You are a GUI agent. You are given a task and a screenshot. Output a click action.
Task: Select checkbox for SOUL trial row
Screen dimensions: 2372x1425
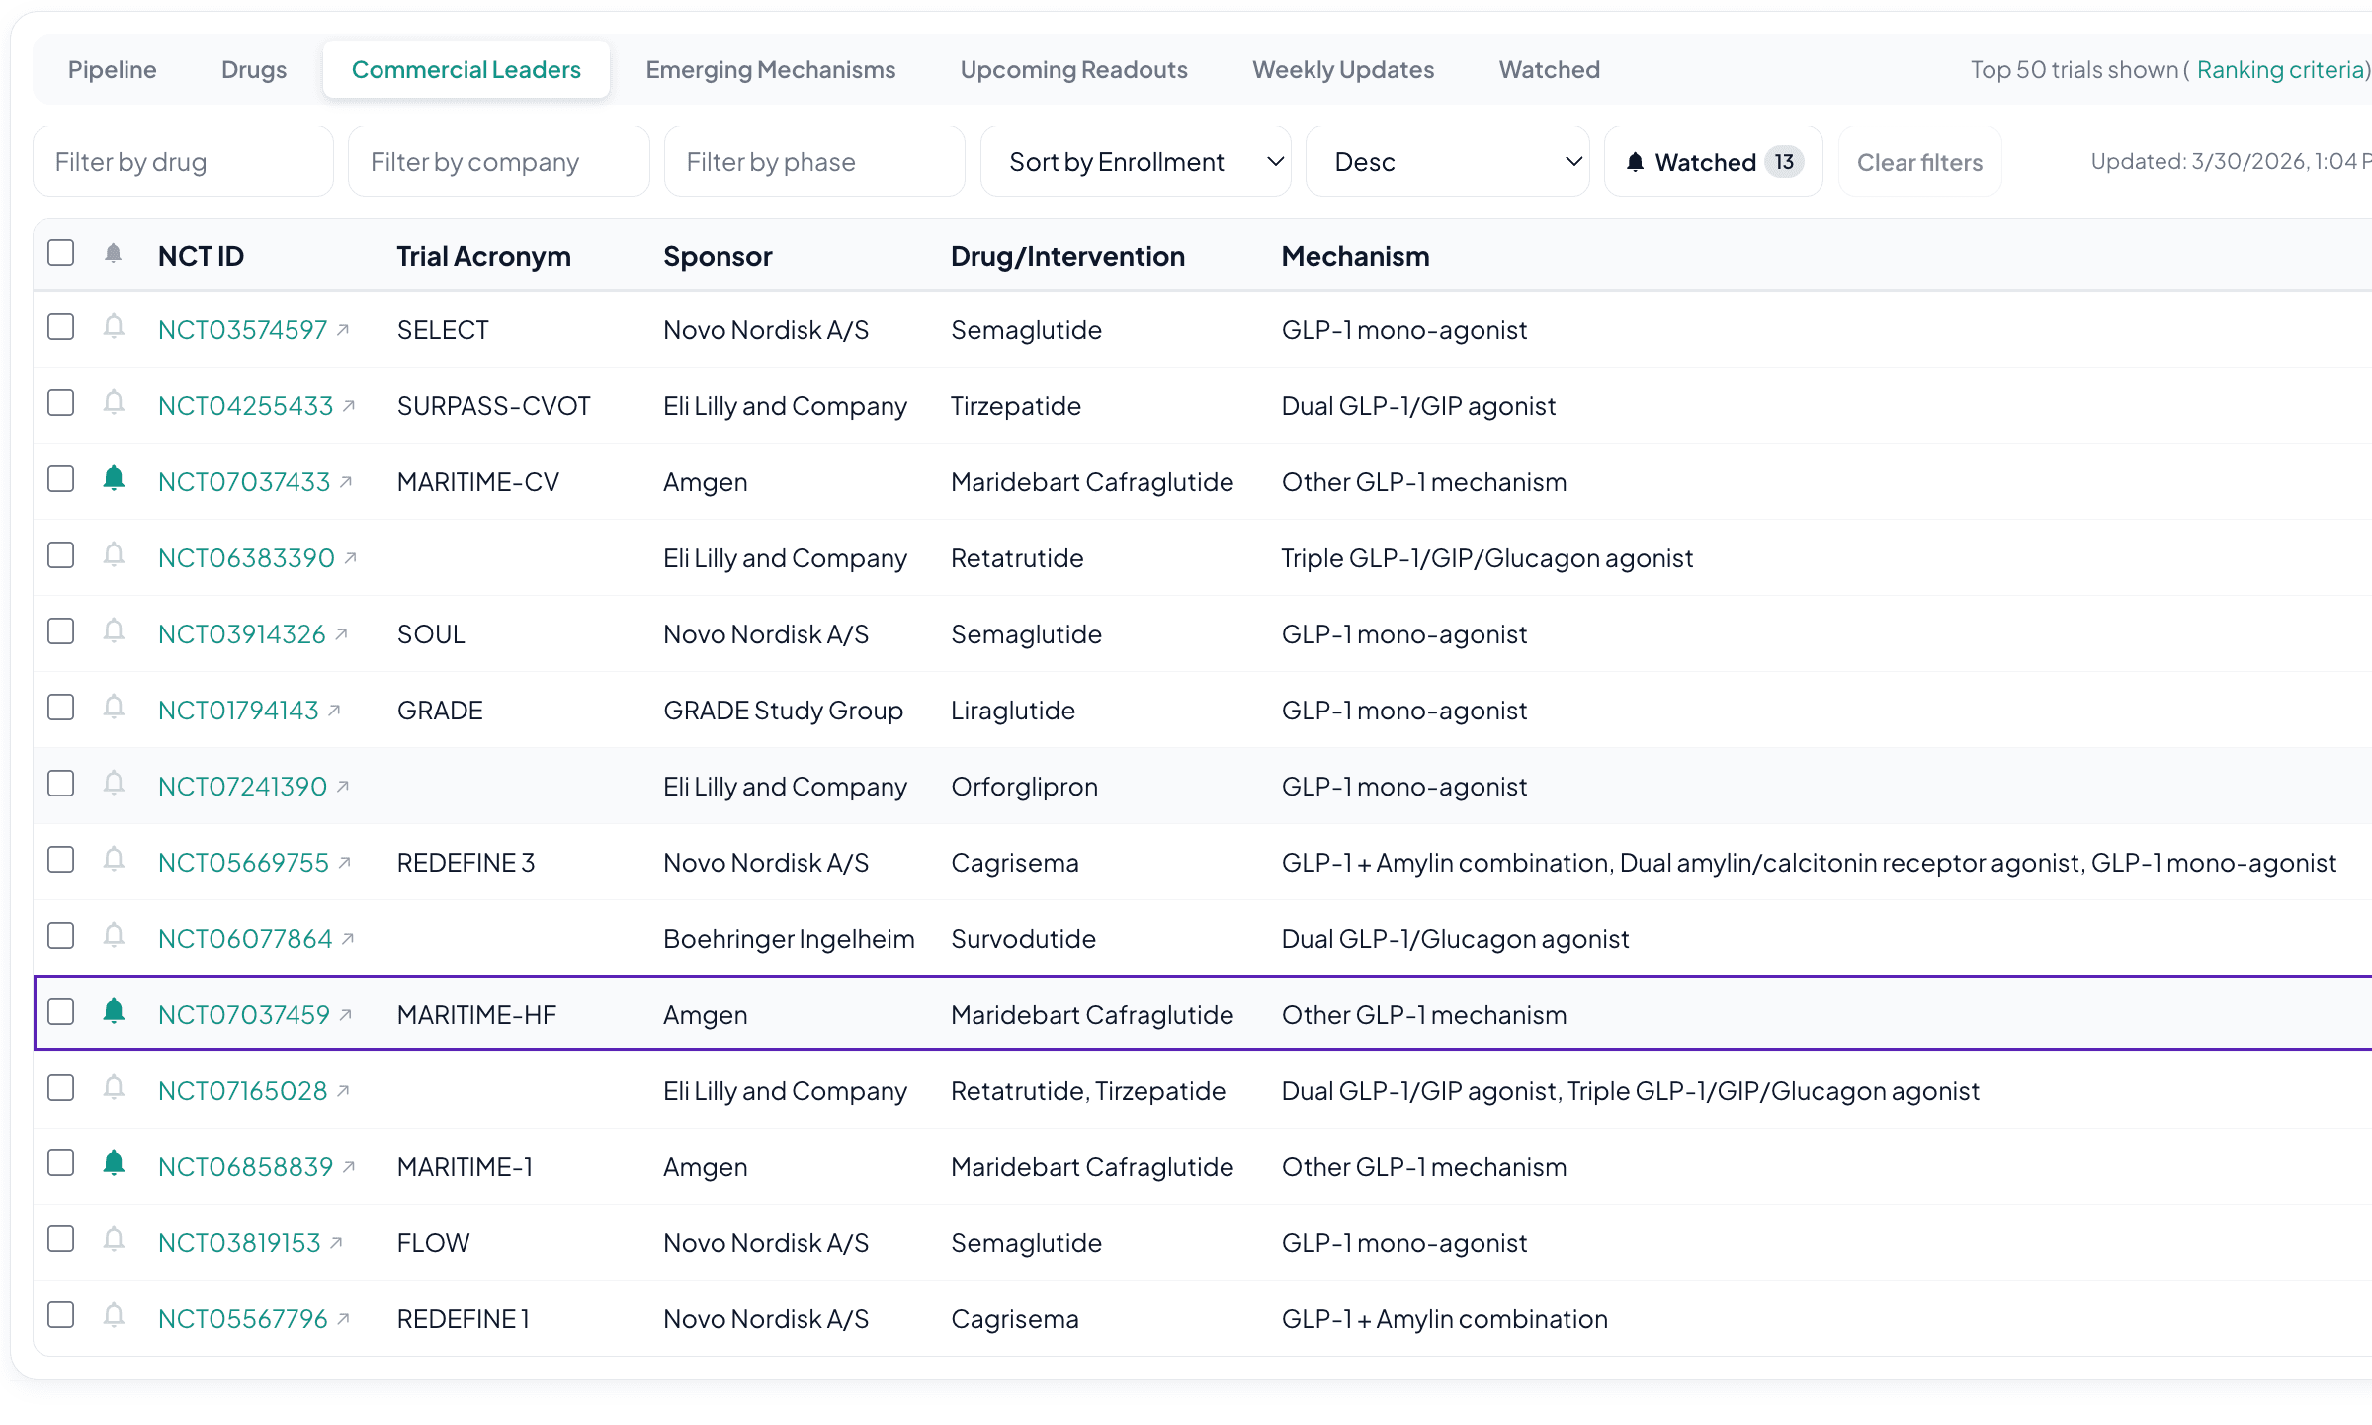pyautogui.click(x=61, y=631)
